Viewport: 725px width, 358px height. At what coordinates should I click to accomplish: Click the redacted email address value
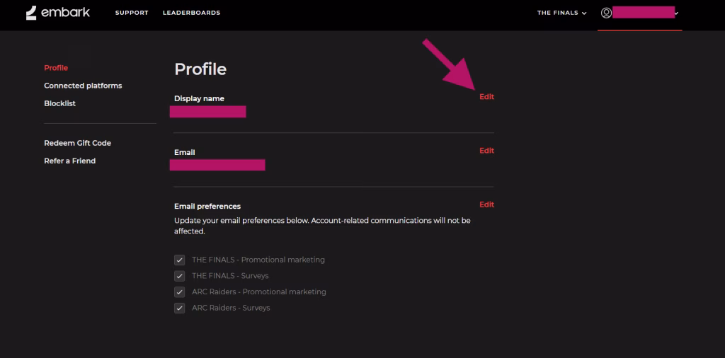[217, 165]
